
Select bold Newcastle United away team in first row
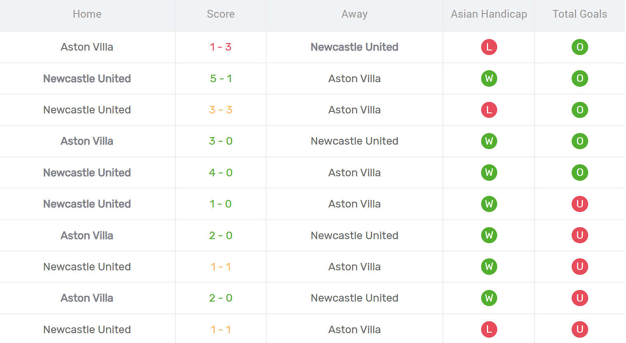[354, 47]
